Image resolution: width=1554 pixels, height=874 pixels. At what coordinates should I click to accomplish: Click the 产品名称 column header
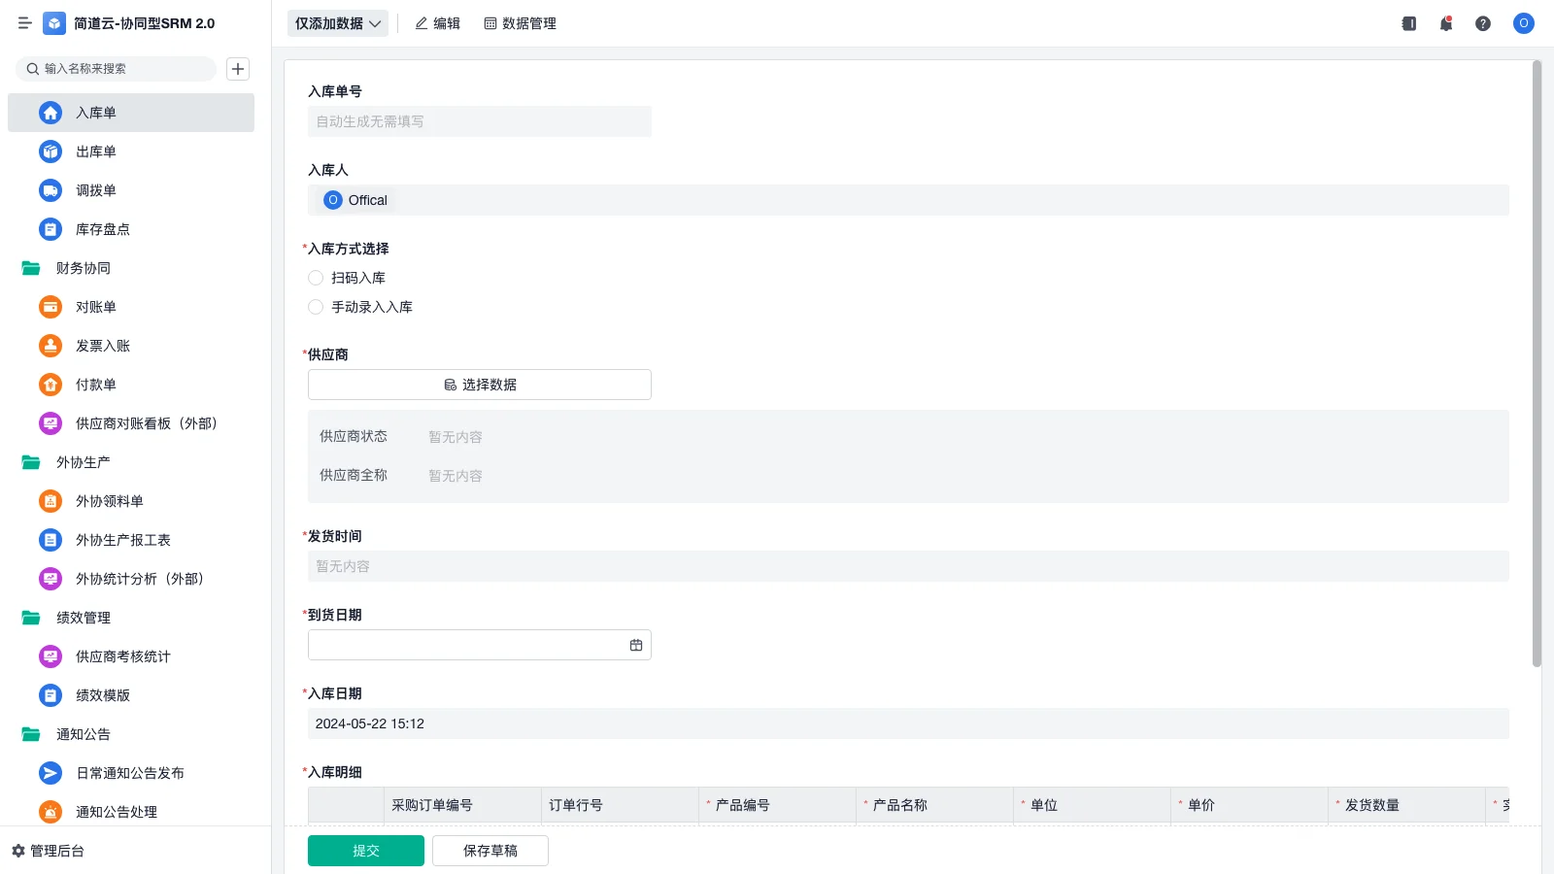coord(934,805)
